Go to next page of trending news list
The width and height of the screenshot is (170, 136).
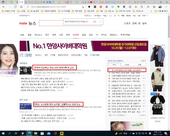point(145,115)
